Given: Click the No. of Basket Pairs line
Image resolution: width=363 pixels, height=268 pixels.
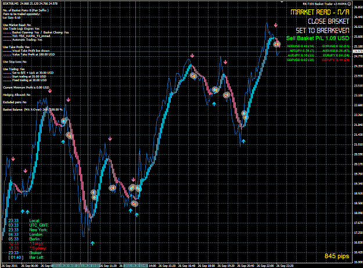Looking at the screenshot, I should [26, 10].
